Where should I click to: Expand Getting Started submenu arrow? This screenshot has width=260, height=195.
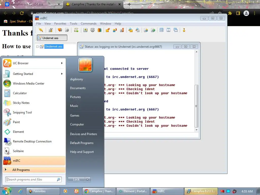click(62, 74)
